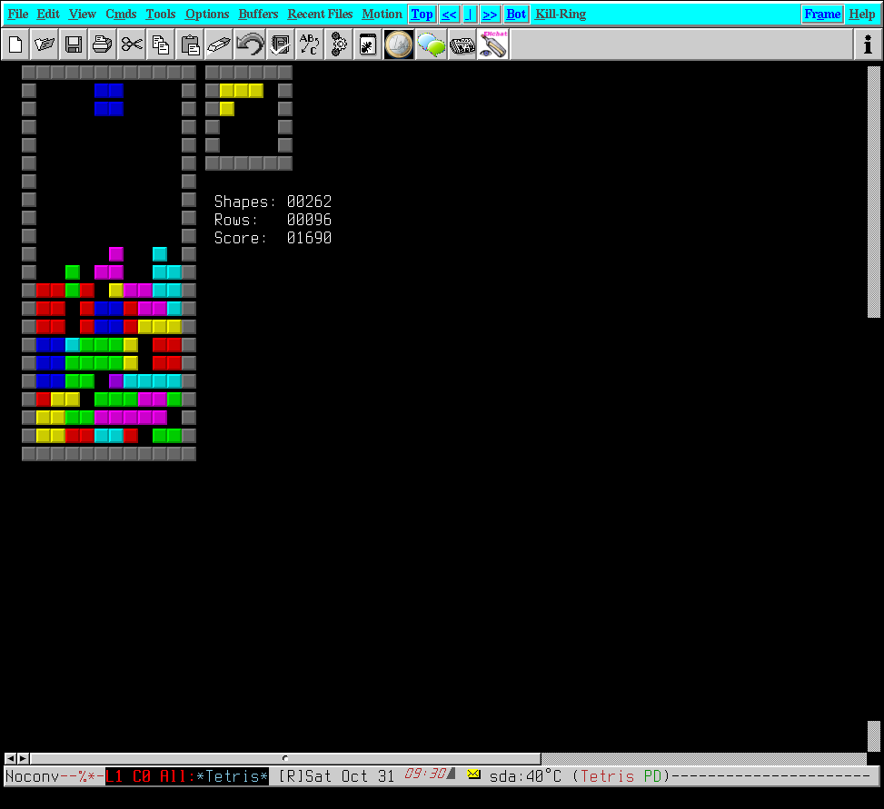Click the '*Tetris*' buffer name in modeline
The image size is (884, 809).
coord(233,776)
